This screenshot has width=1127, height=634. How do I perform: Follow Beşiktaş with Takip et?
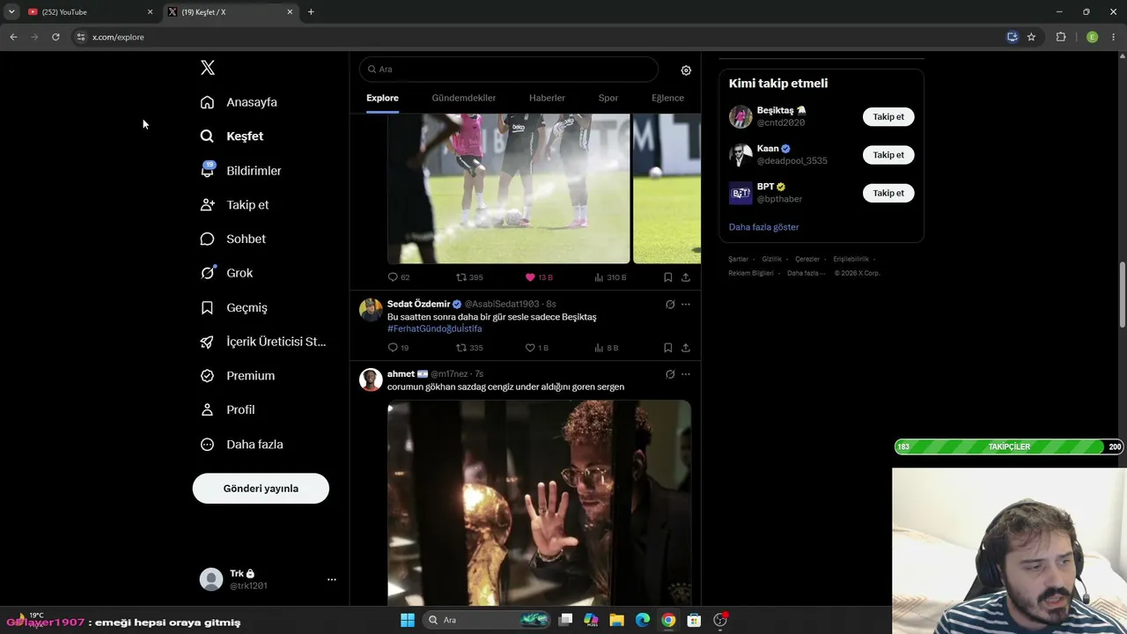tap(888, 117)
